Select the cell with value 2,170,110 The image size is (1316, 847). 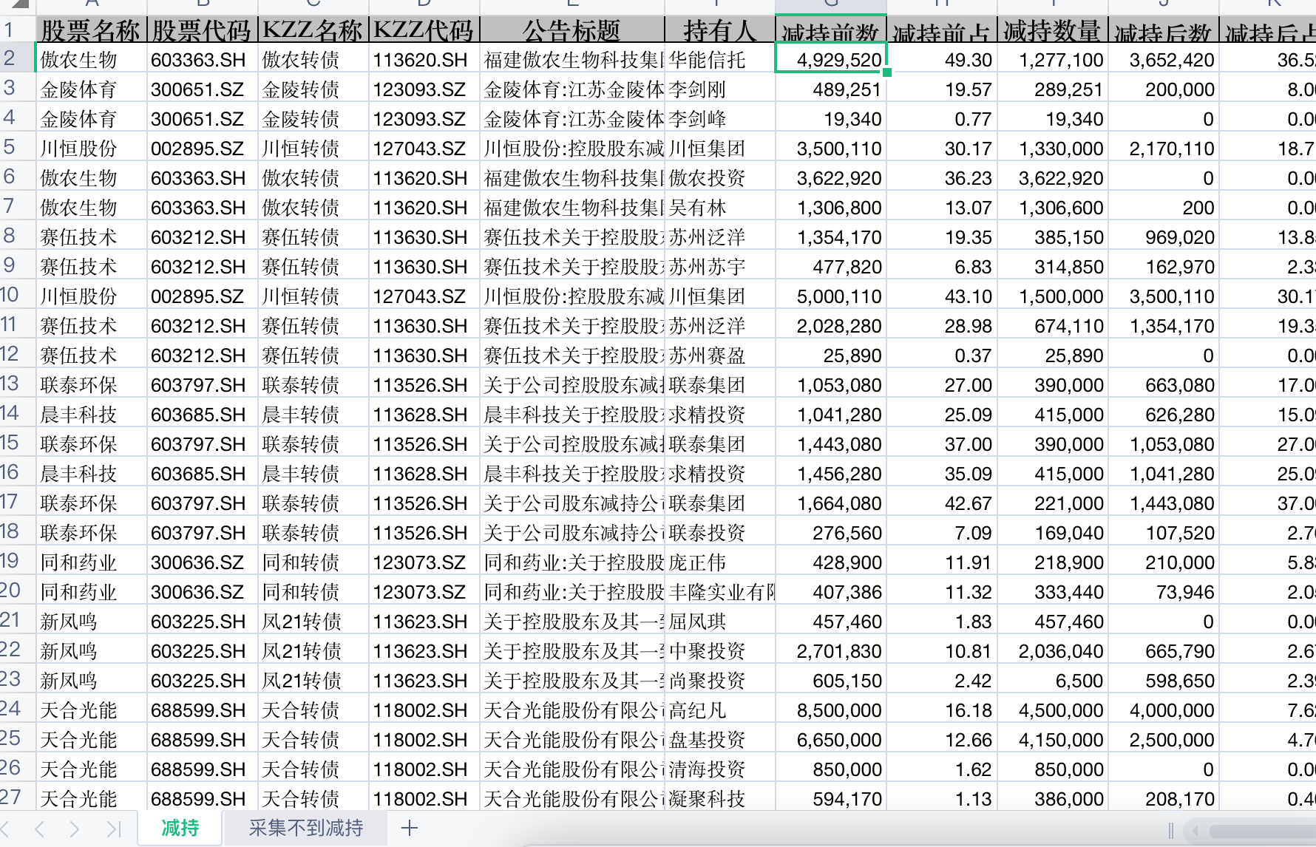point(1163,148)
